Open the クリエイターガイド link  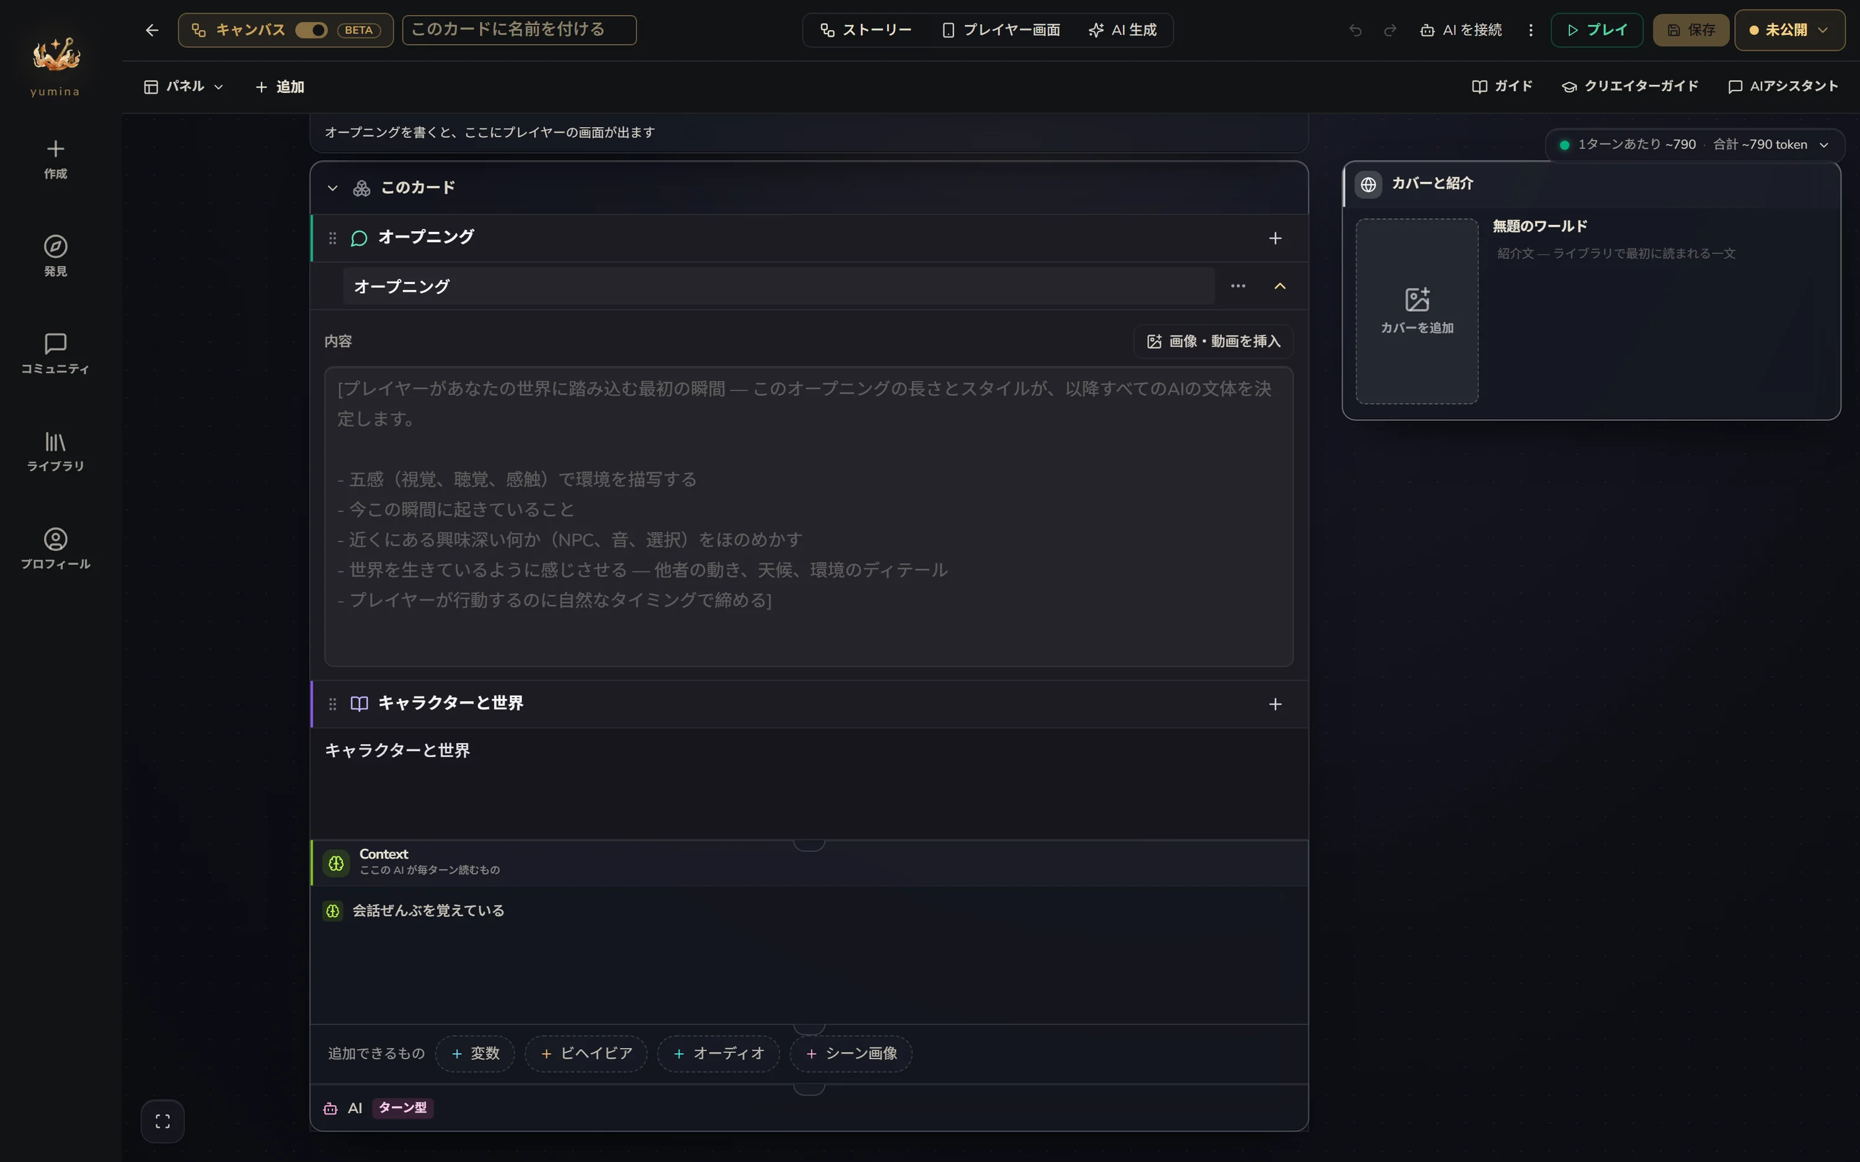click(1630, 86)
